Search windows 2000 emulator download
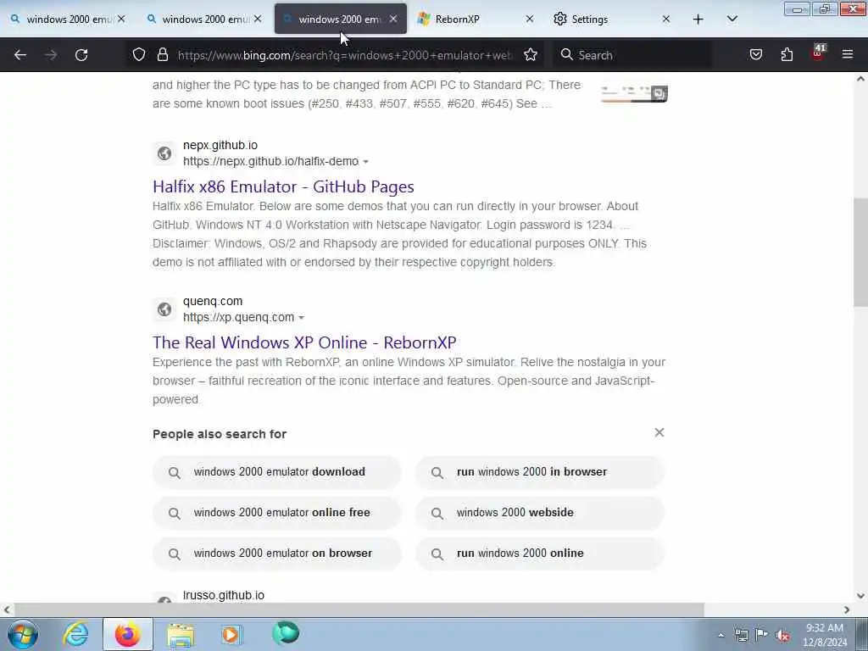The width and height of the screenshot is (868, 651). coord(277,472)
